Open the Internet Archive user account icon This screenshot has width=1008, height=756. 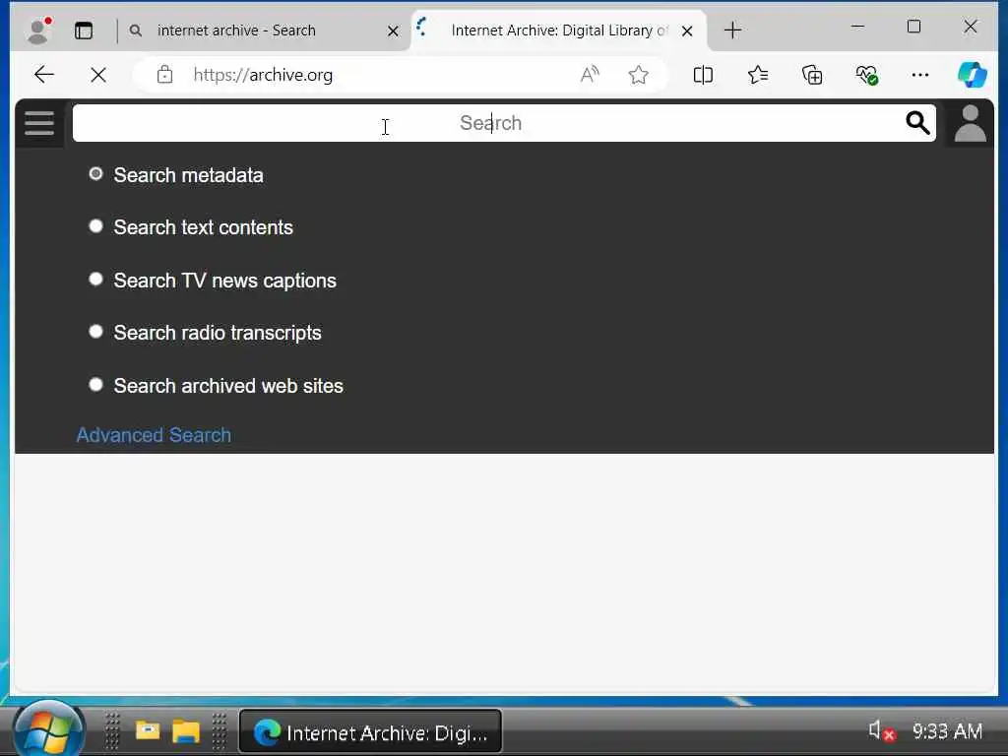970,123
